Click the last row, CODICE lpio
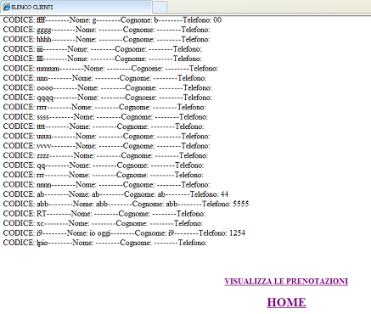Screen dimensions: 371x314 pyautogui.click(x=105, y=243)
